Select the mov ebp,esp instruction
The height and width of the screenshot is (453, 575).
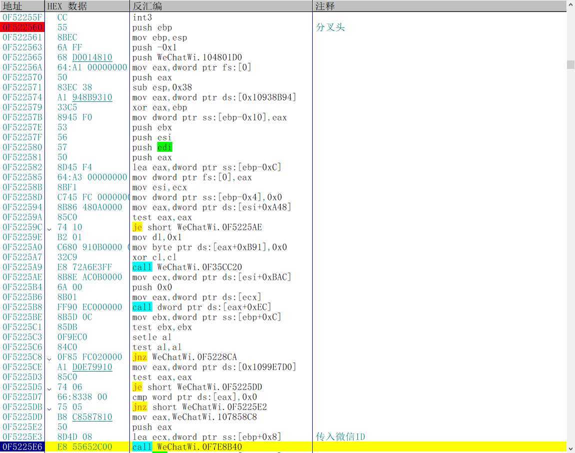(160, 37)
